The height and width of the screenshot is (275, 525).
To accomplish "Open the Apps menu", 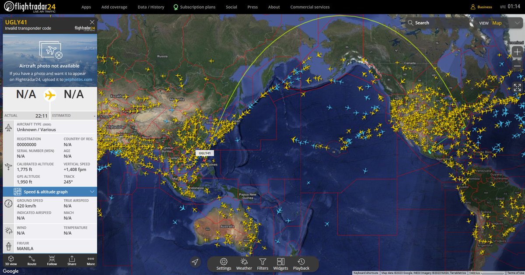I will [86, 7].
